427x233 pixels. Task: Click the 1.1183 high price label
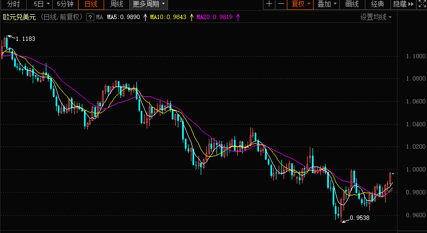click(25, 39)
